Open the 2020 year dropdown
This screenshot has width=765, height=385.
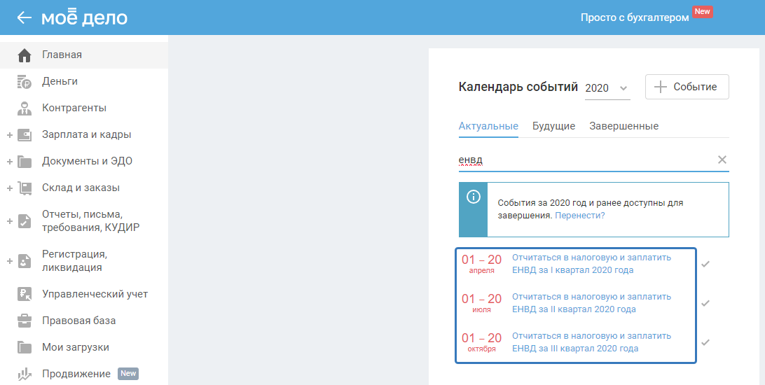pos(607,88)
